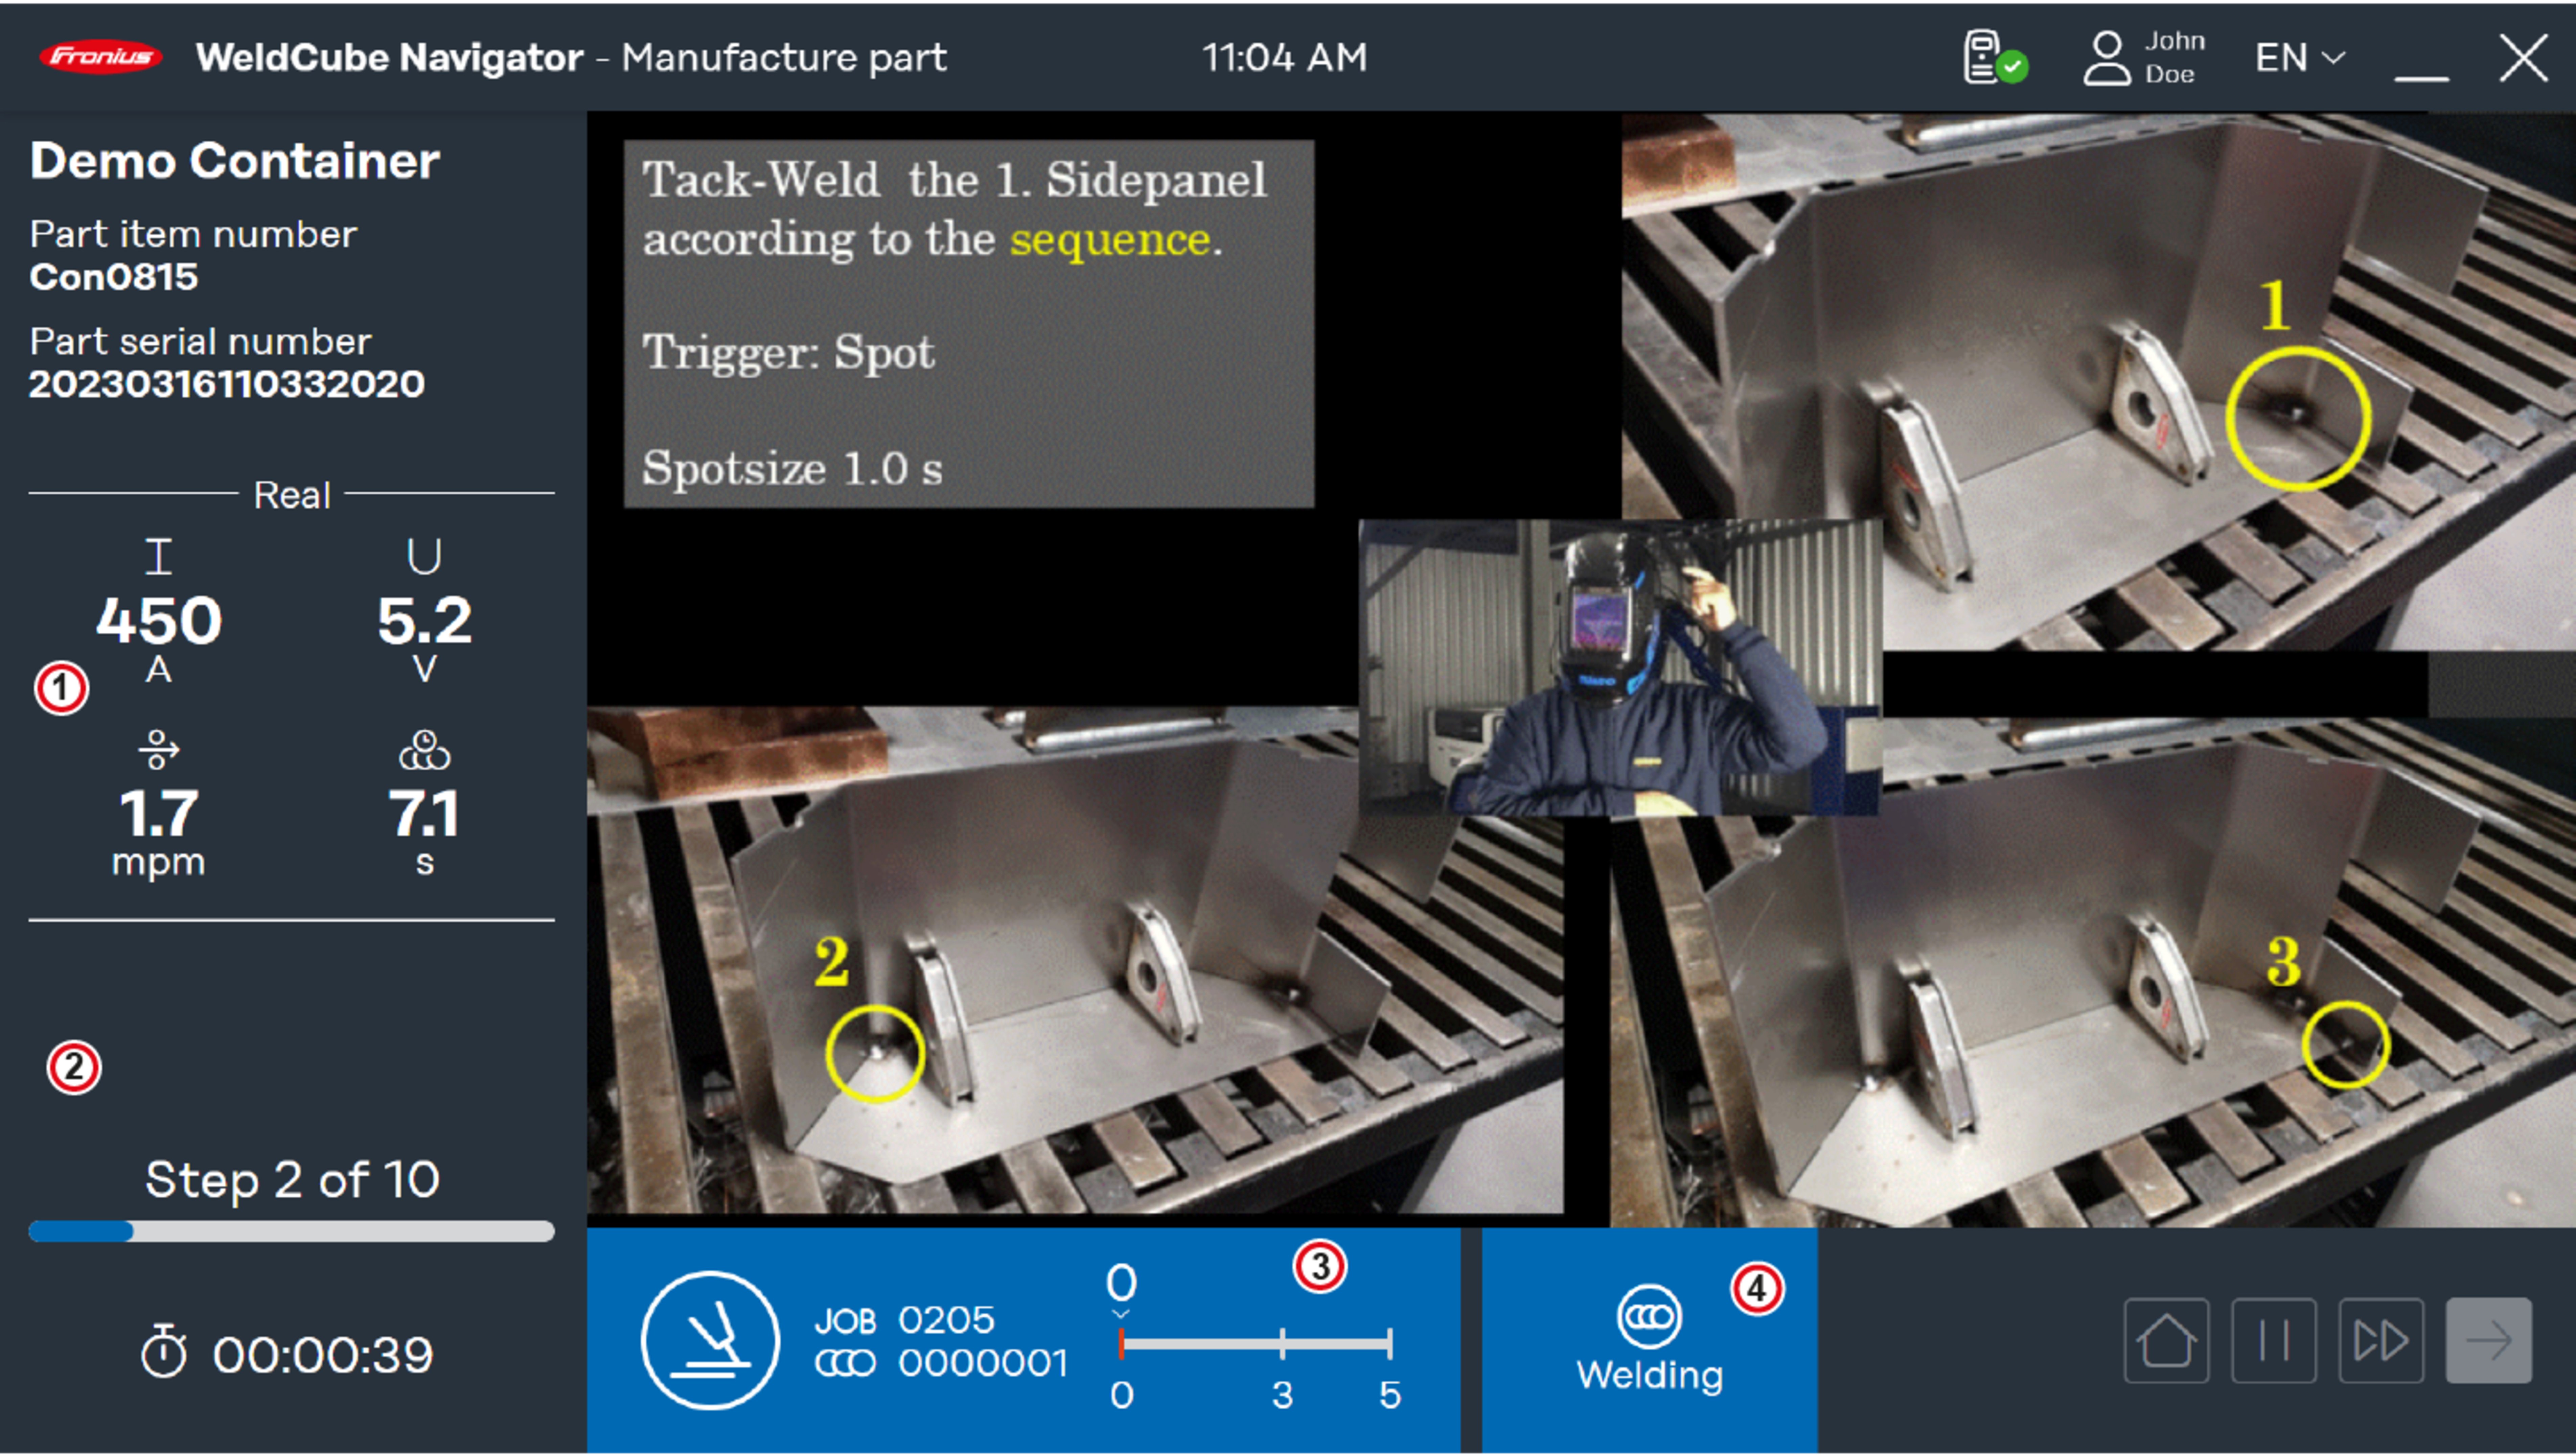Viewport: 2576px width, 1455px height.
Task: Click the Step 2 of 10 progress bar
Action: (x=291, y=1231)
